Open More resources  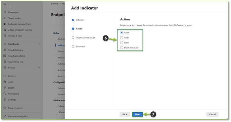[15, 108]
